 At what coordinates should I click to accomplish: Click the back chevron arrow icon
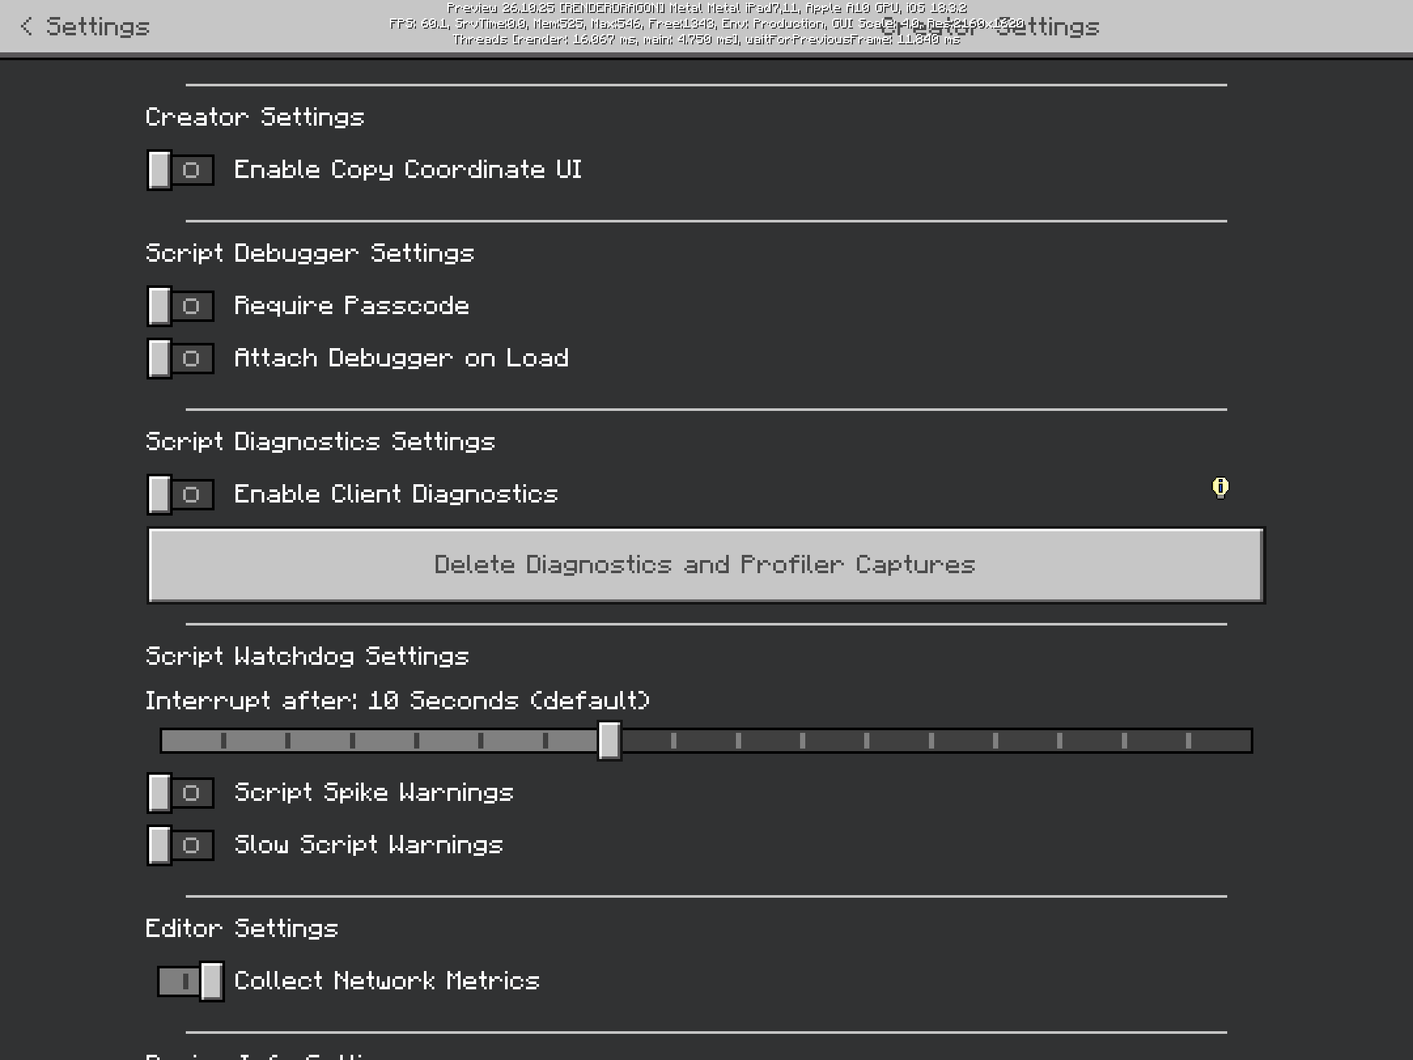pyautogui.click(x=26, y=26)
